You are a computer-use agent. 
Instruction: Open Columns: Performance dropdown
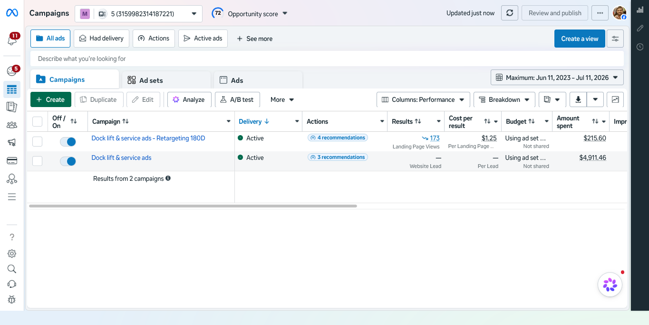423,99
